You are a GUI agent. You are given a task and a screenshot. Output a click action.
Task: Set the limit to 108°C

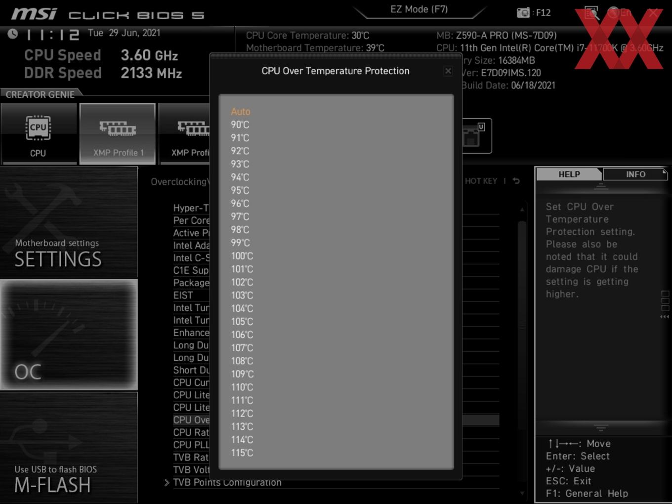(x=242, y=361)
